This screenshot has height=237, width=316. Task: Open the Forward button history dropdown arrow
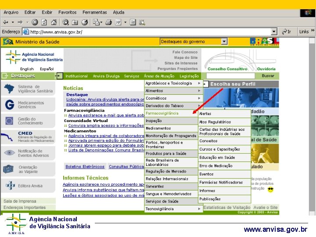[27, 22]
